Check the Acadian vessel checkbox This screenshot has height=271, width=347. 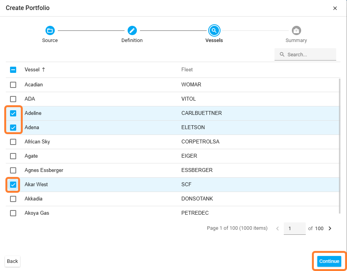[x=13, y=85]
